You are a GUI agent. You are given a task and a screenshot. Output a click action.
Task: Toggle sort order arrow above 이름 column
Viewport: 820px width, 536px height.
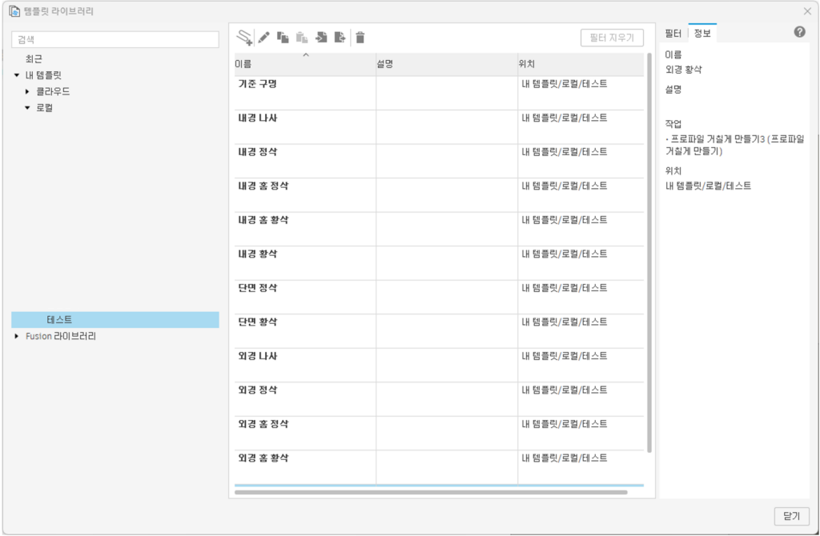pyautogui.click(x=306, y=55)
